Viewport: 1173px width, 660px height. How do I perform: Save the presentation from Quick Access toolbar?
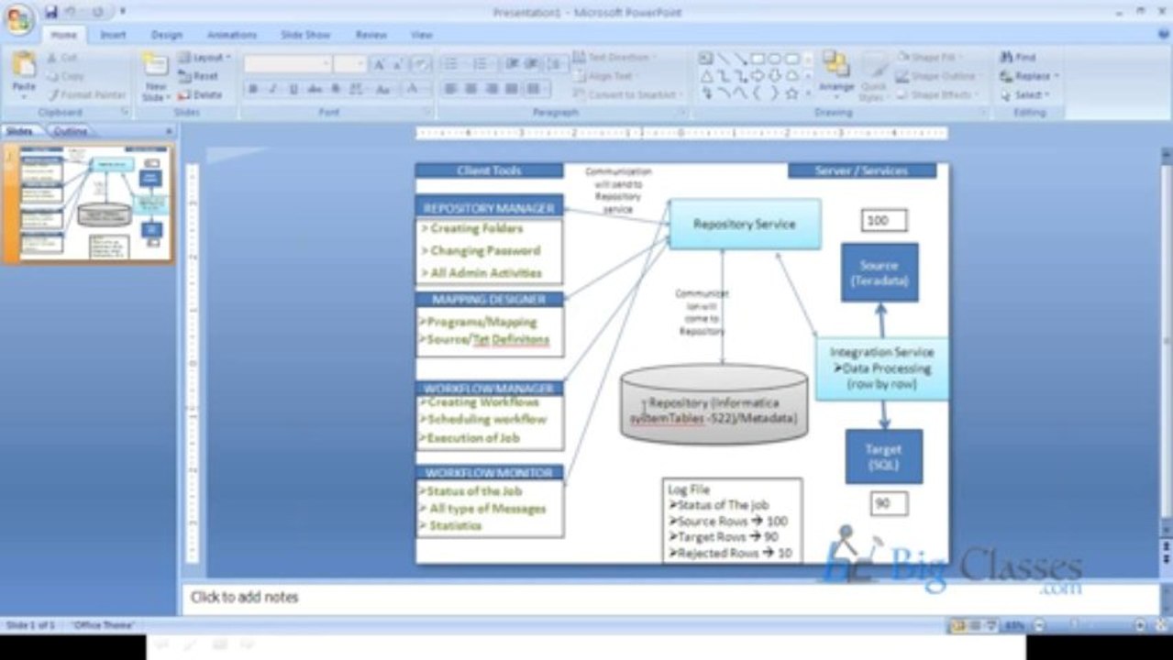pyautogui.click(x=51, y=12)
